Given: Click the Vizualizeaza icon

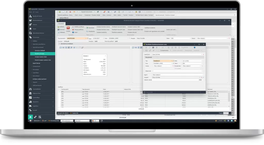Looking at the screenshot, I should click(x=87, y=31).
